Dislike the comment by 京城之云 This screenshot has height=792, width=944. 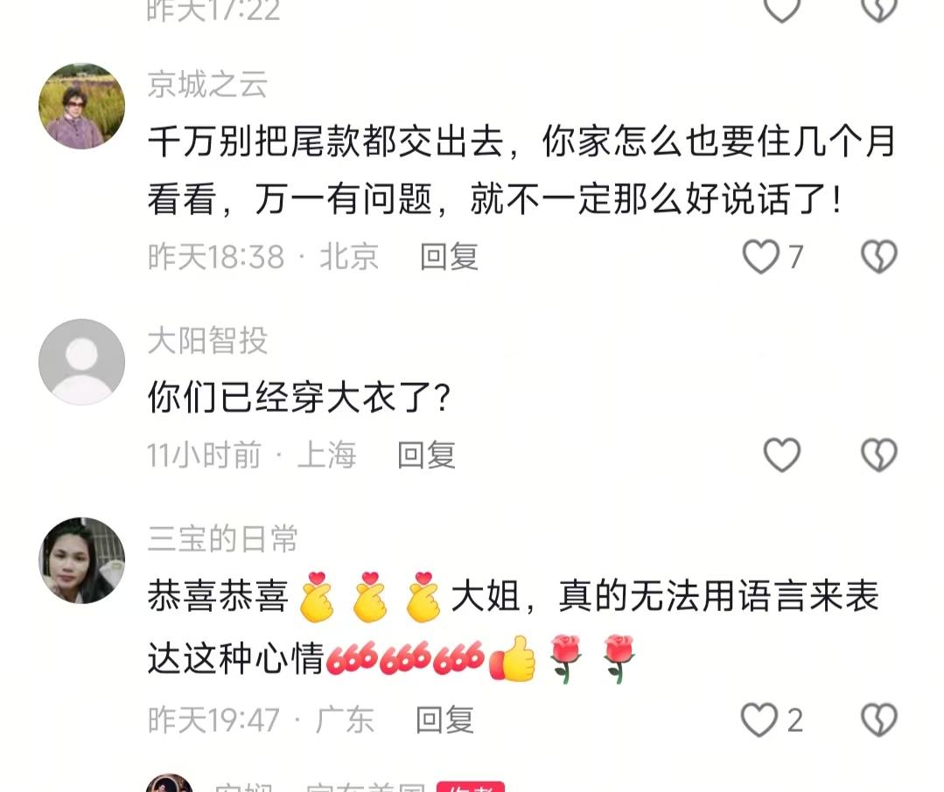(879, 257)
